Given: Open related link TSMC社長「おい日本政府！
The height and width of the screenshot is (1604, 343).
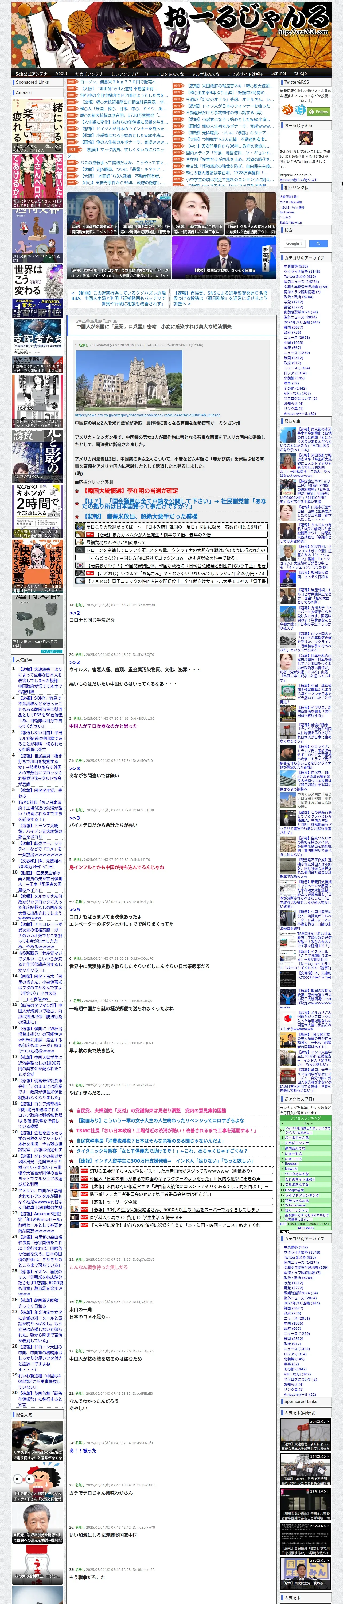Looking at the screenshot, I should tap(166, 1131).
